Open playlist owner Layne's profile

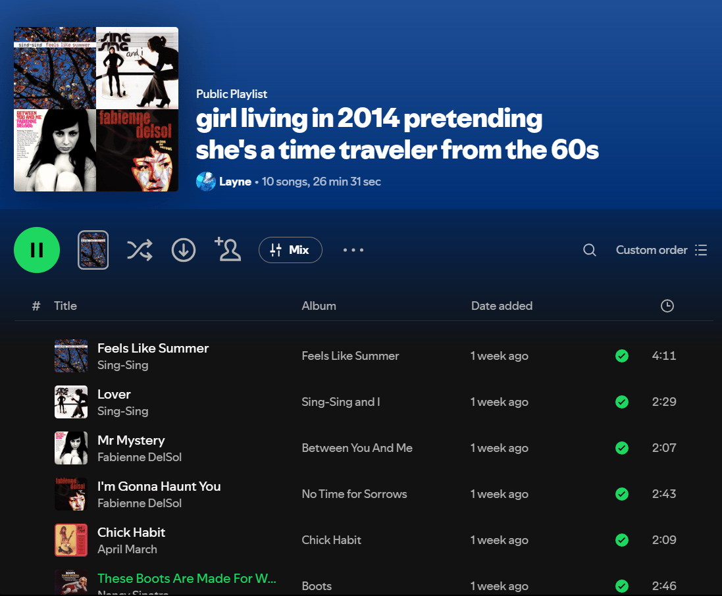click(236, 182)
